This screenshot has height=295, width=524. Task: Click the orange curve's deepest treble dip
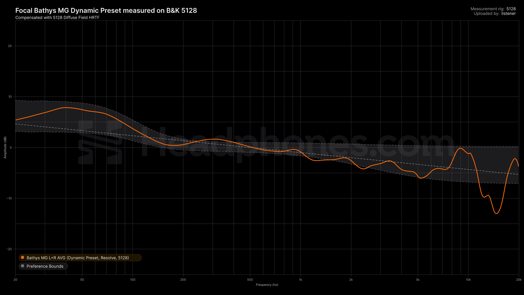(x=496, y=213)
